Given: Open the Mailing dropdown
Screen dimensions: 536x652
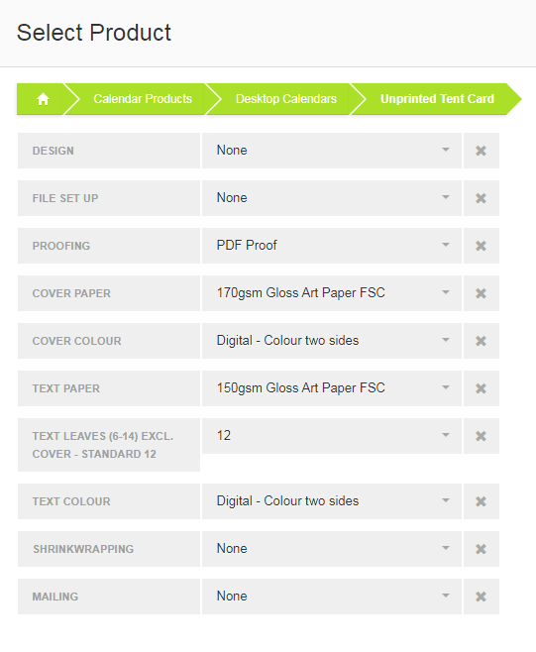Looking at the screenshot, I should point(332,597).
